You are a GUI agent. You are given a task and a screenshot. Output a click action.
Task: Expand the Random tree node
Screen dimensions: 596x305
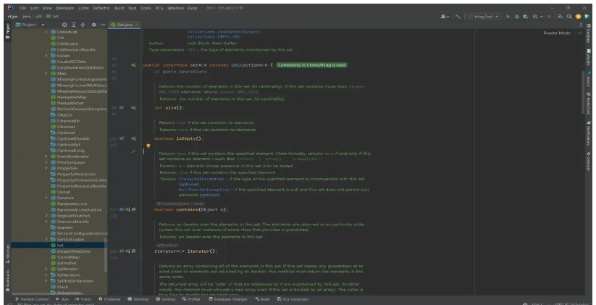[46, 198]
